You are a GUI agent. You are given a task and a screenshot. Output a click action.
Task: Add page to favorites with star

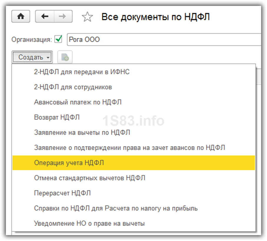pos(87,17)
